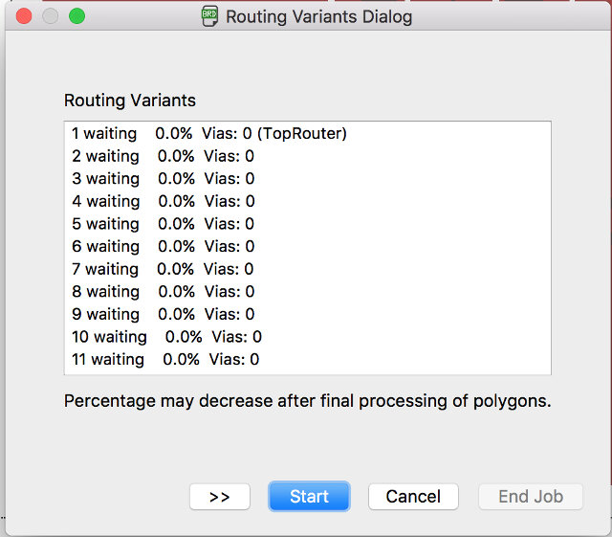612x537 pixels.
Task: Select routing variant 9 row
Action: click(x=308, y=314)
